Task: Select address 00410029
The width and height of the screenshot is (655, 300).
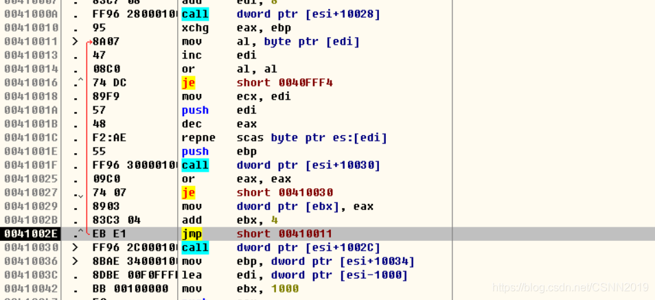Action: pos(31,207)
